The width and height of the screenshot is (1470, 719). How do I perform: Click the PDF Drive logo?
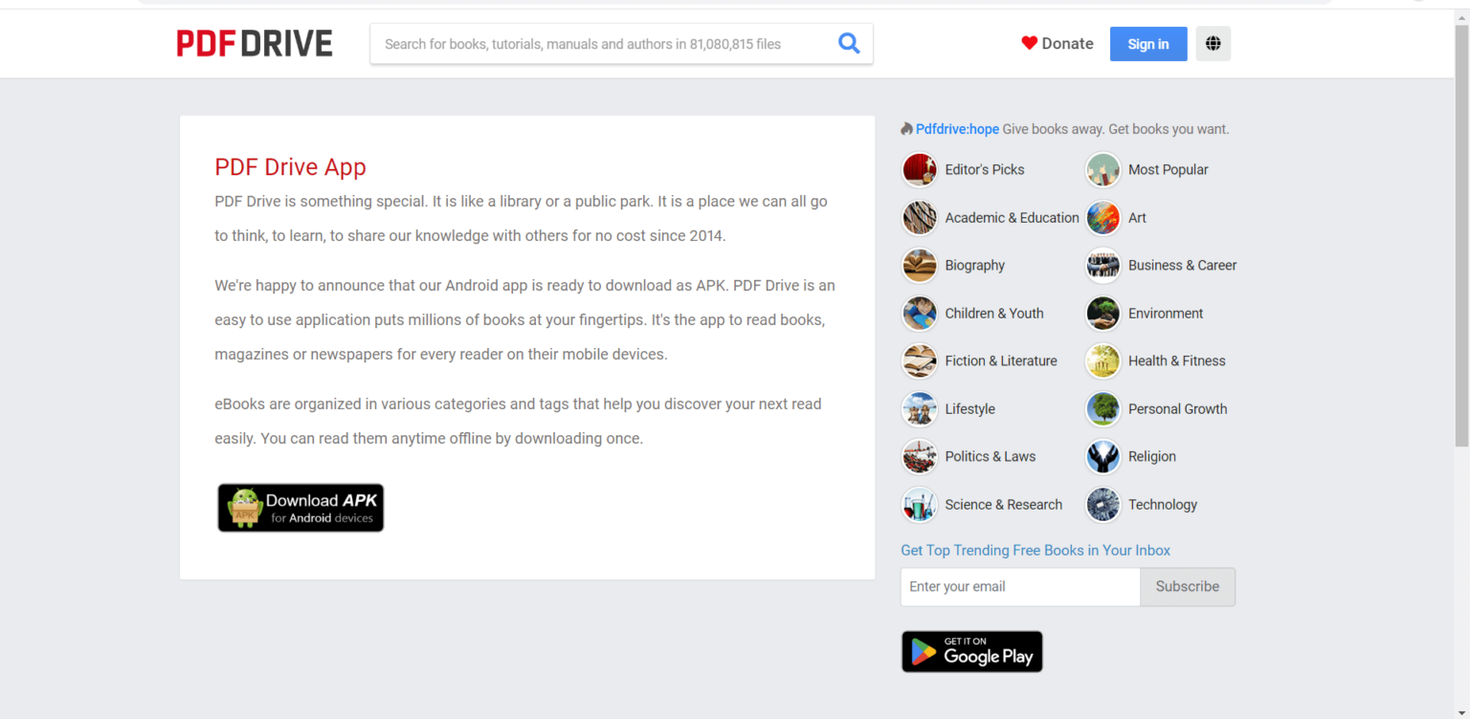point(255,43)
